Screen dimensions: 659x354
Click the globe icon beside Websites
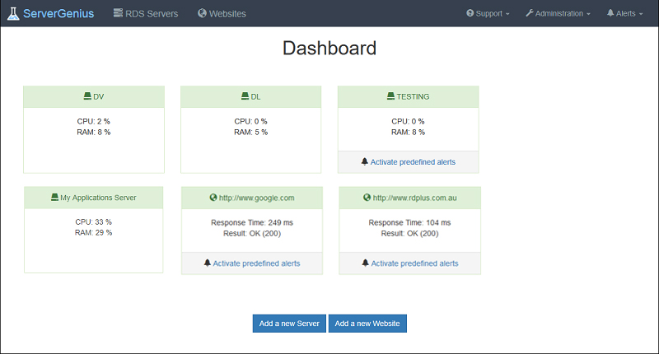pos(203,13)
